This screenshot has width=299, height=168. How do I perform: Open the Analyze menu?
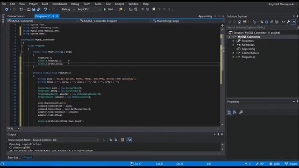(x=120, y=4)
